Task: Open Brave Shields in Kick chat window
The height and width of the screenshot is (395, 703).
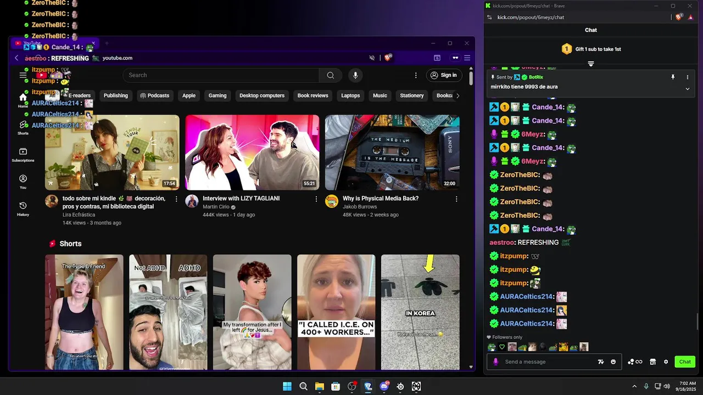Action: pyautogui.click(x=679, y=17)
